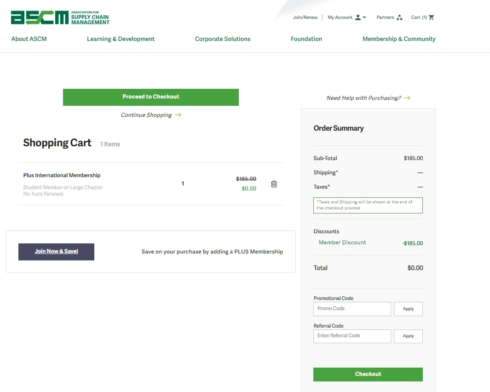This screenshot has height=392, width=490.
Task: Click Need Help with Purchasing link
Action: pyautogui.click(x=364, y=98)
